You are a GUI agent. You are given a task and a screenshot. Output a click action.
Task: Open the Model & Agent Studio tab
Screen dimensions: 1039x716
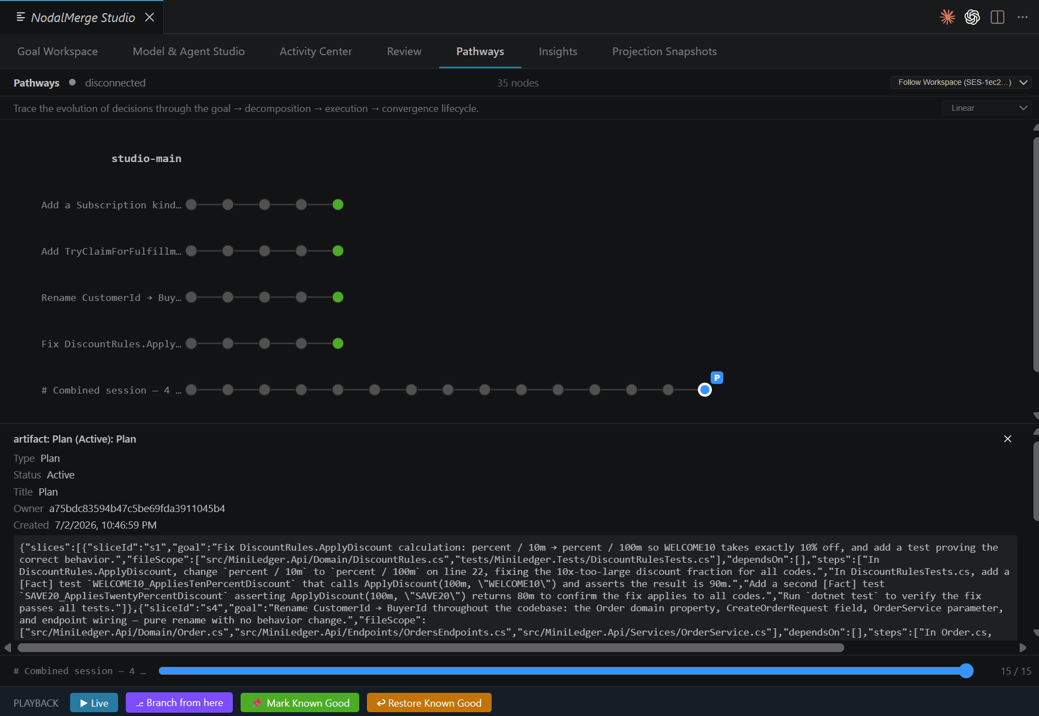[x=189, y=51]
